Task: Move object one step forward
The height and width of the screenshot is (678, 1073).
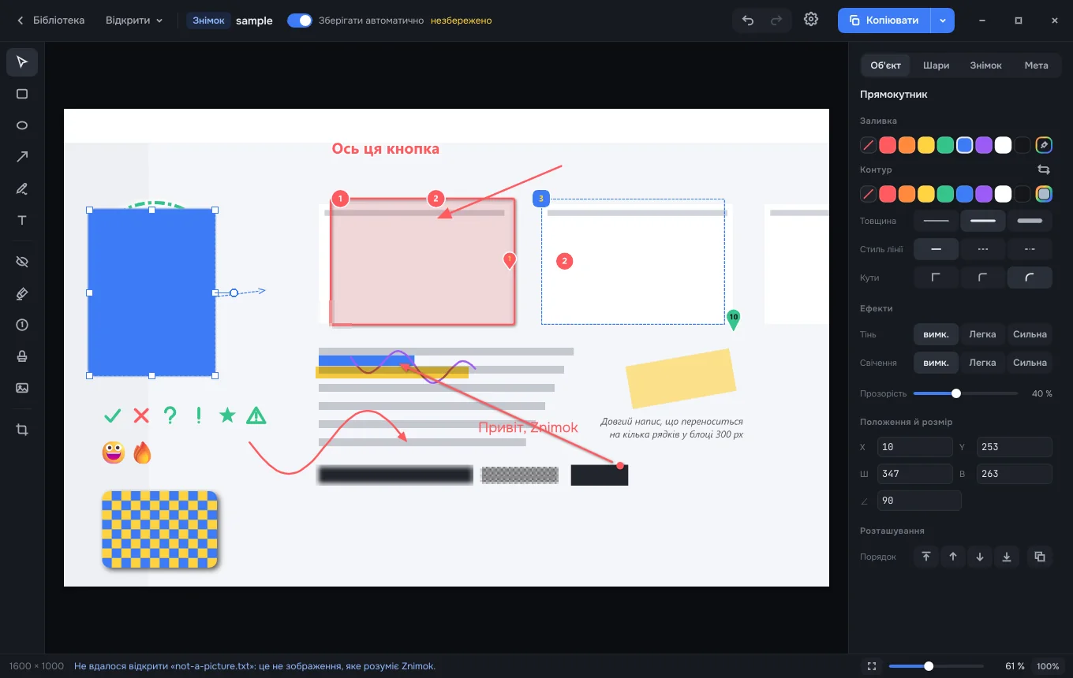Action: coord(953,557)
